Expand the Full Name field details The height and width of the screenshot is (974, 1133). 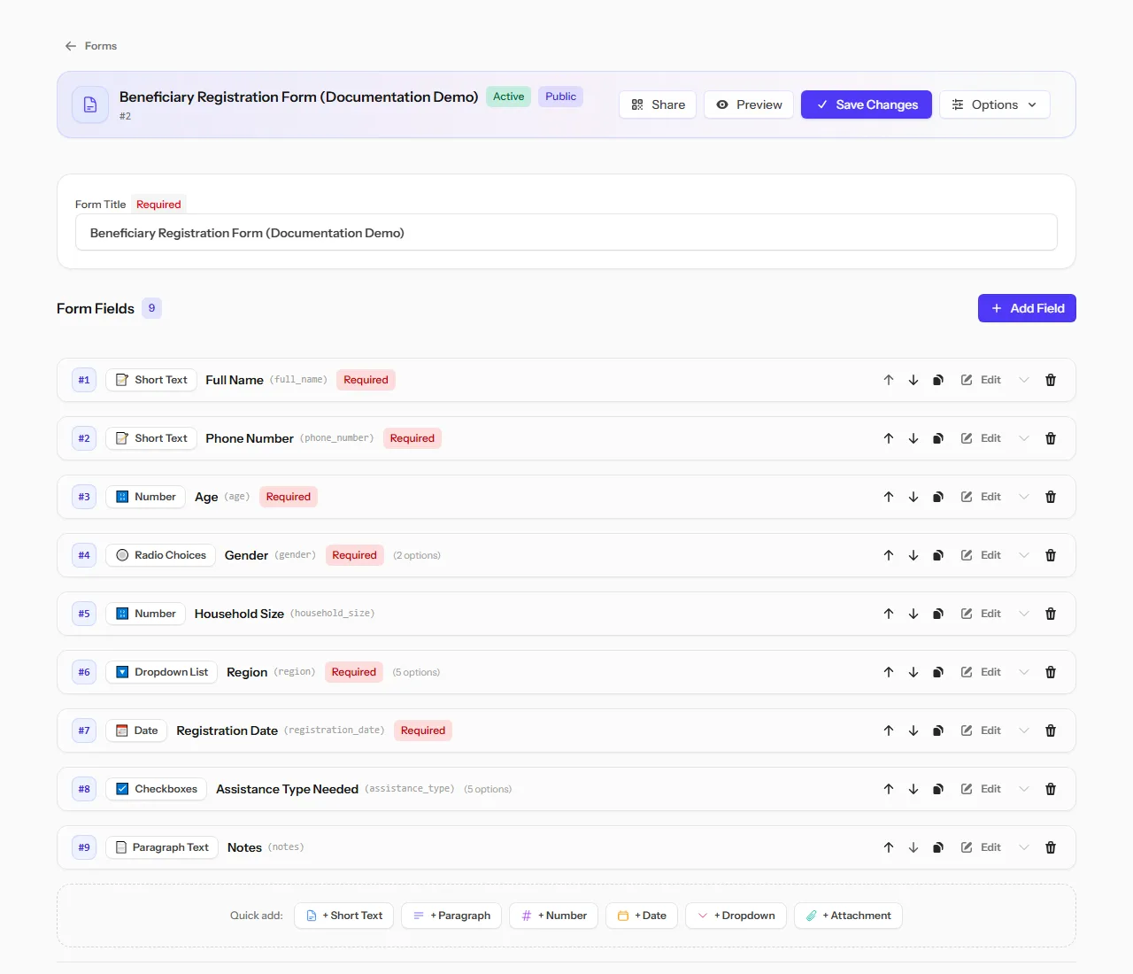point(1024,380)
